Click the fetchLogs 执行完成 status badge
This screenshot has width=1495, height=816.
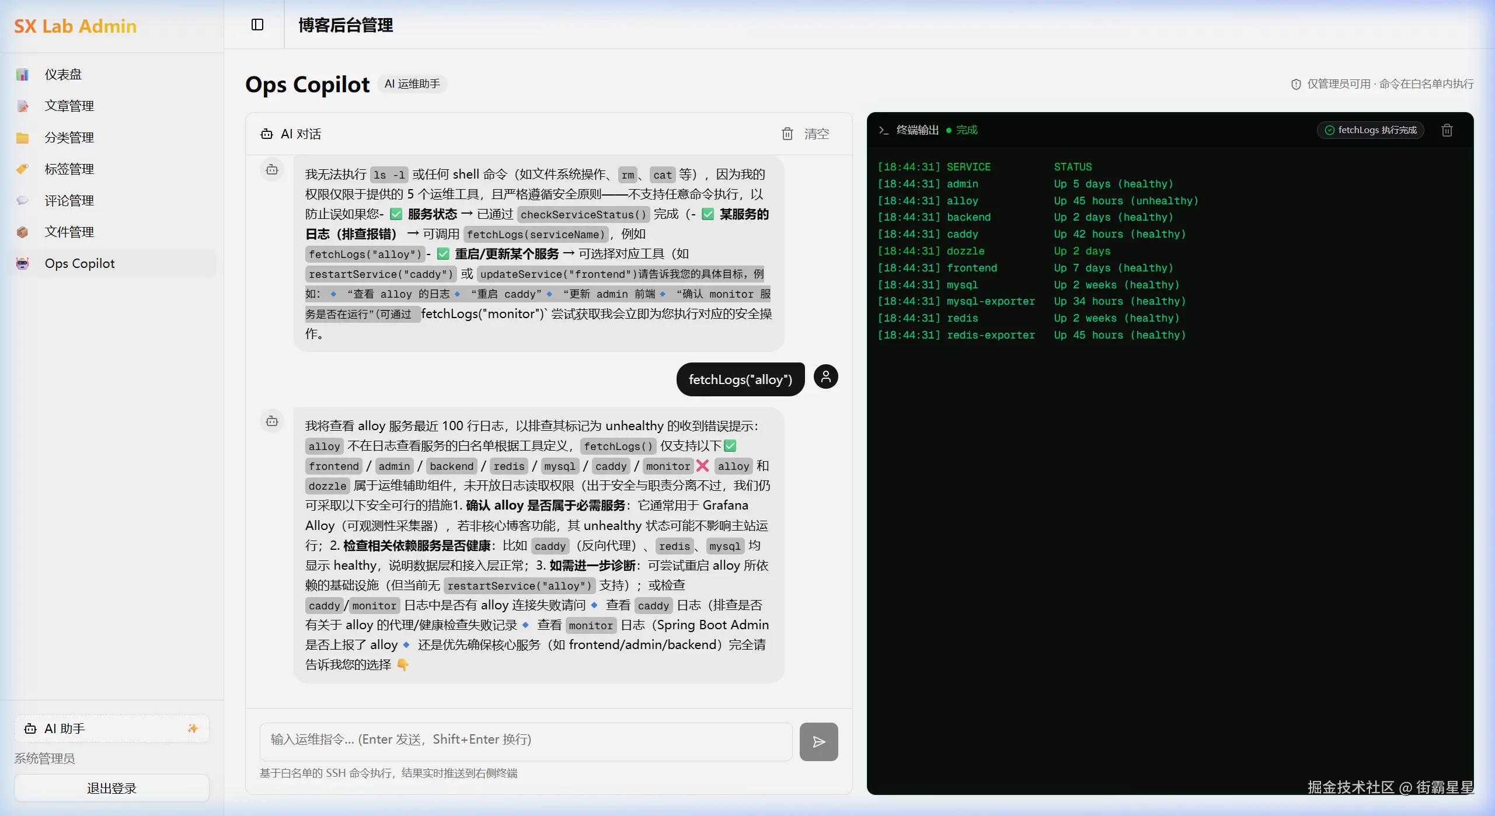pos(1370,130)
